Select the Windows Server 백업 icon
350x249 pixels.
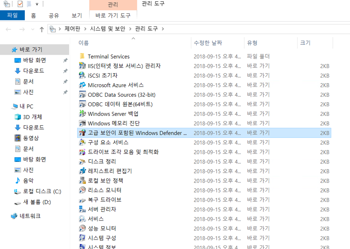(82, 114)
